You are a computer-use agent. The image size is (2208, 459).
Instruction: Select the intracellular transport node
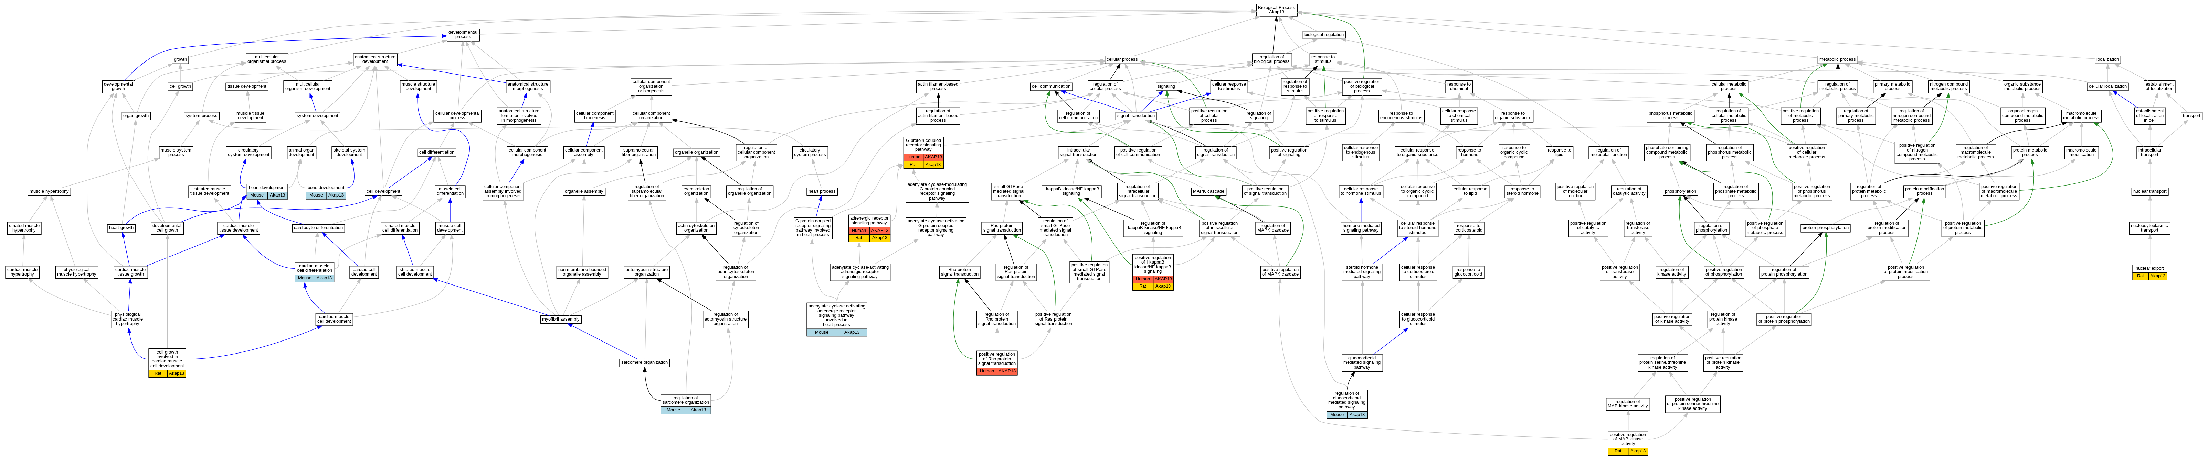[x=2150, y=153]
